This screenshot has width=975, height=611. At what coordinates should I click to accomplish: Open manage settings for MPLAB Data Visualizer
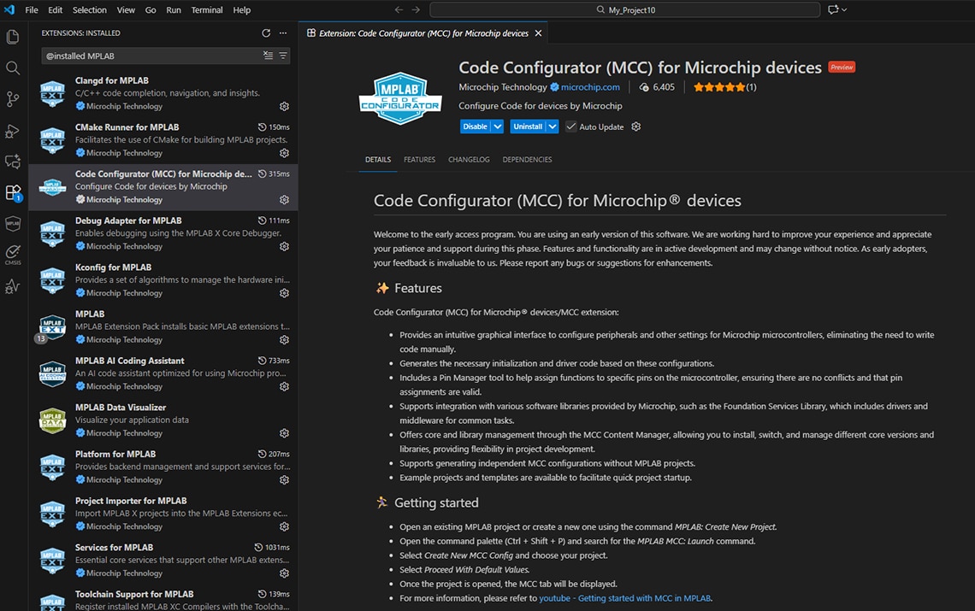[284, 432]
